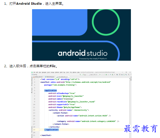The height and width of the screenshot is (138, 160).
Task: Open the Help menu
Action: tap(78, 72)
